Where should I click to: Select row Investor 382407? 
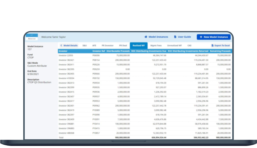pyautogui.click(x=145, y=96)
